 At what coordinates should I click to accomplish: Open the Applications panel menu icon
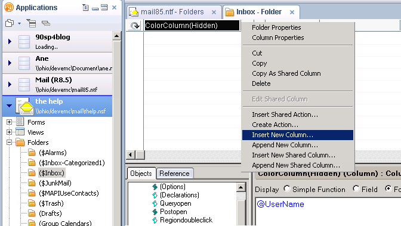pos(85,8)
